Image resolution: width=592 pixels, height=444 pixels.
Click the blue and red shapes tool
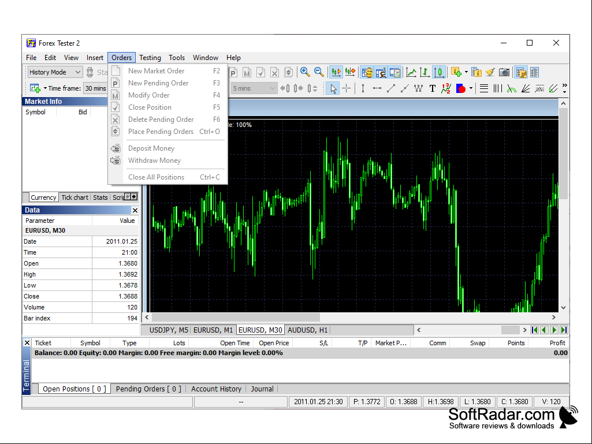tap(461, 89)
